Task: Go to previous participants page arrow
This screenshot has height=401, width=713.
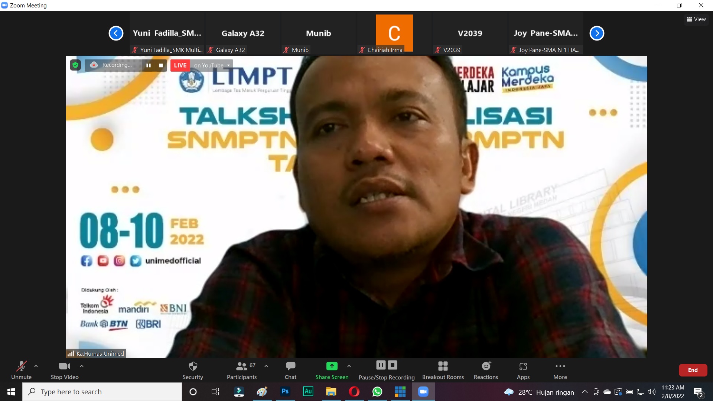Action: pyautogui.click(x=116, y=33)
